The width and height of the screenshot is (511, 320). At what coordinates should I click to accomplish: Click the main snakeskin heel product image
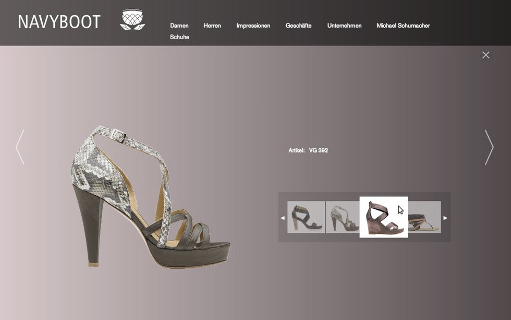click(x=151, y=197)
